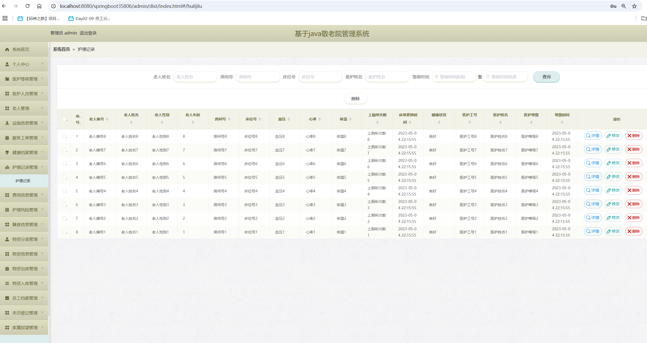
Task: Open the 物资信息管理 sidebar menu
Action: (x=24, y=254)
